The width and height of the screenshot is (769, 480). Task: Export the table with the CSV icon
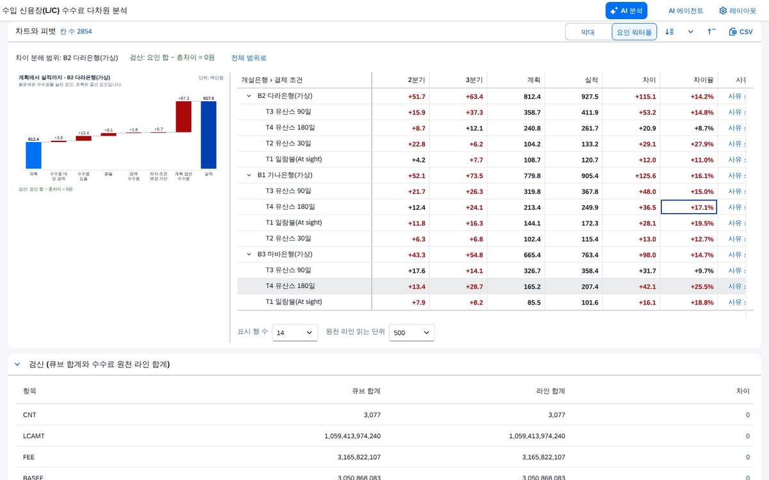(x=741, y=32)
